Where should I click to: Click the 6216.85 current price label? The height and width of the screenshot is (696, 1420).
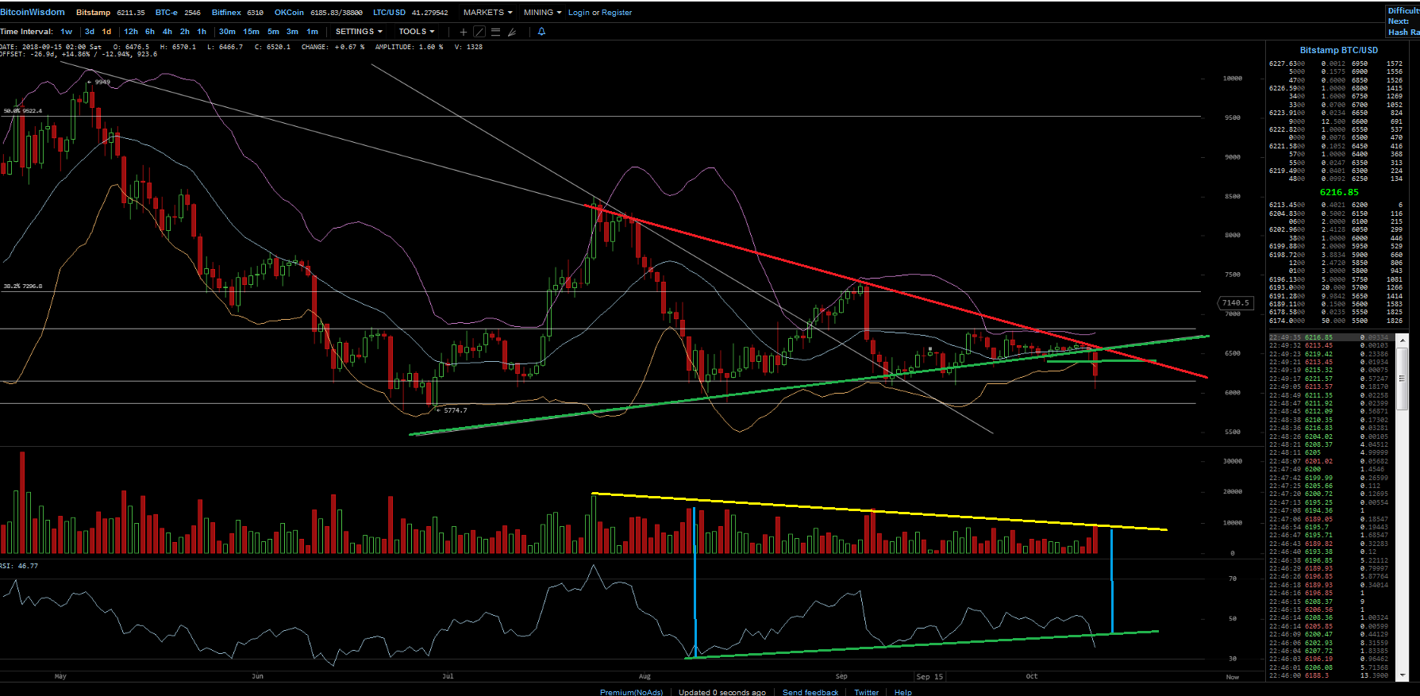pos(1339,192)
